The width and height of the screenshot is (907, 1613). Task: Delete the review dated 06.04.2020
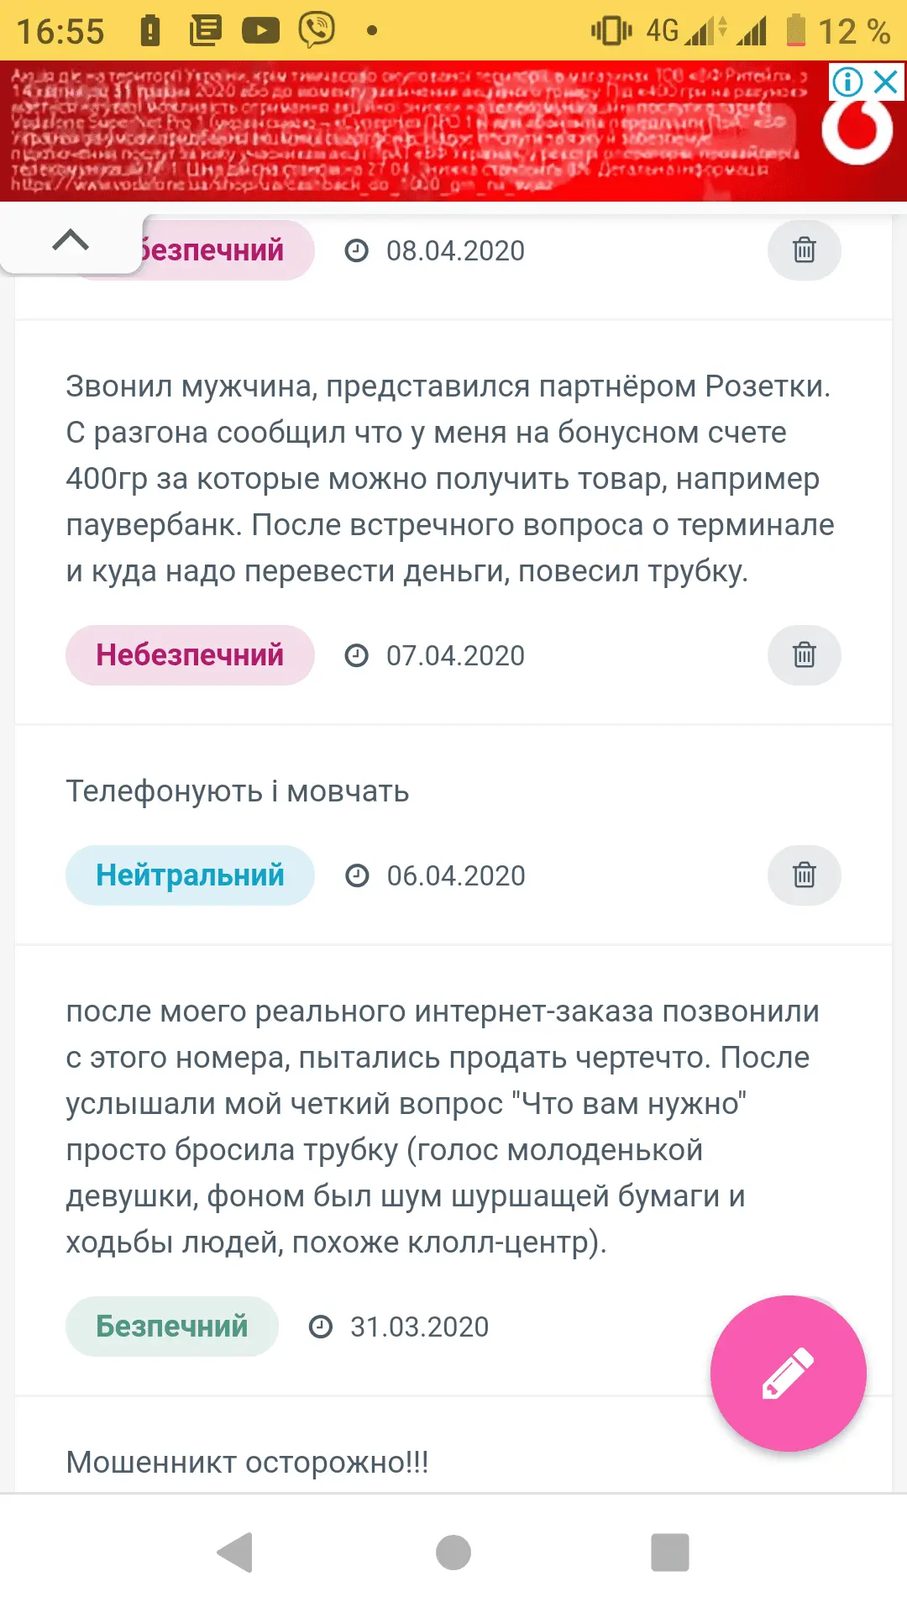[804, 875]
